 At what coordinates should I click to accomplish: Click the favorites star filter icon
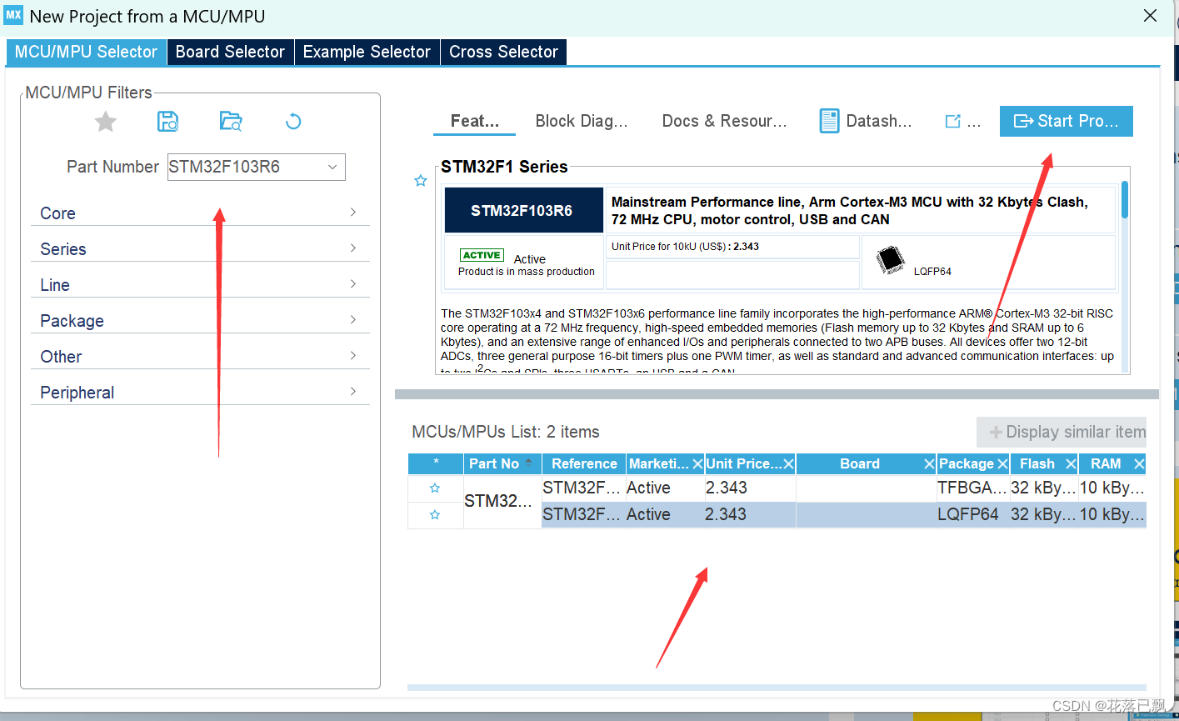[x=106, y=122]
